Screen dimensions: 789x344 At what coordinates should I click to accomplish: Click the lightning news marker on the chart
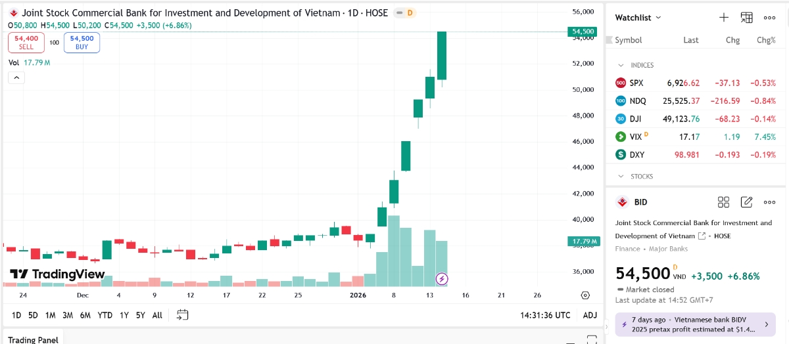click(x=442, y=279)
